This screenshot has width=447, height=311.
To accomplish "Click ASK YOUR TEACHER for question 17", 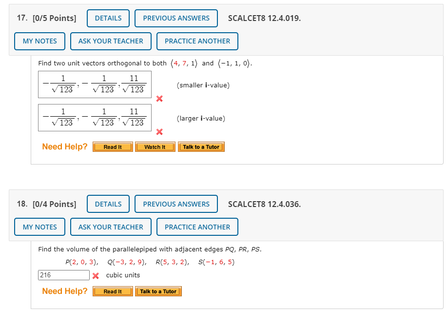I will click(x=111, y=41).
